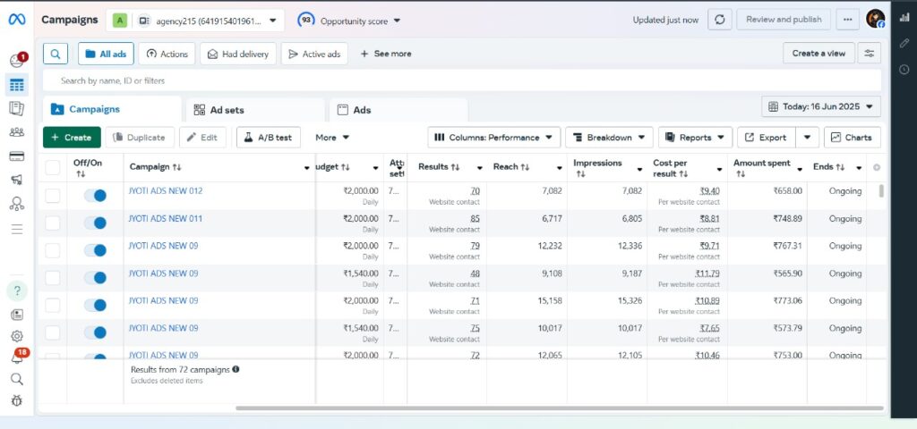Screen dimensions: 917x429
Task: Open the Billing card icon in sidebar
Action: 17,156
